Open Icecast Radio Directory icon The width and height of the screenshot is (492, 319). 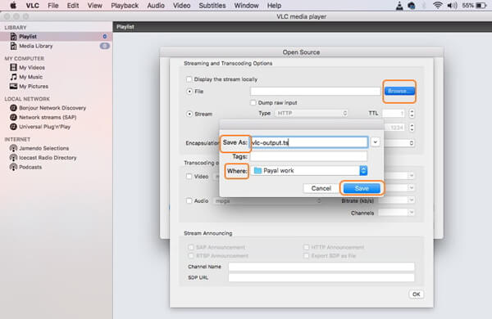click(13, 158)
